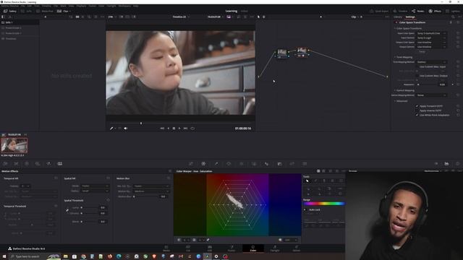
Task: Select the clip thumbnail in the clips strip
Action: (14, 145)
